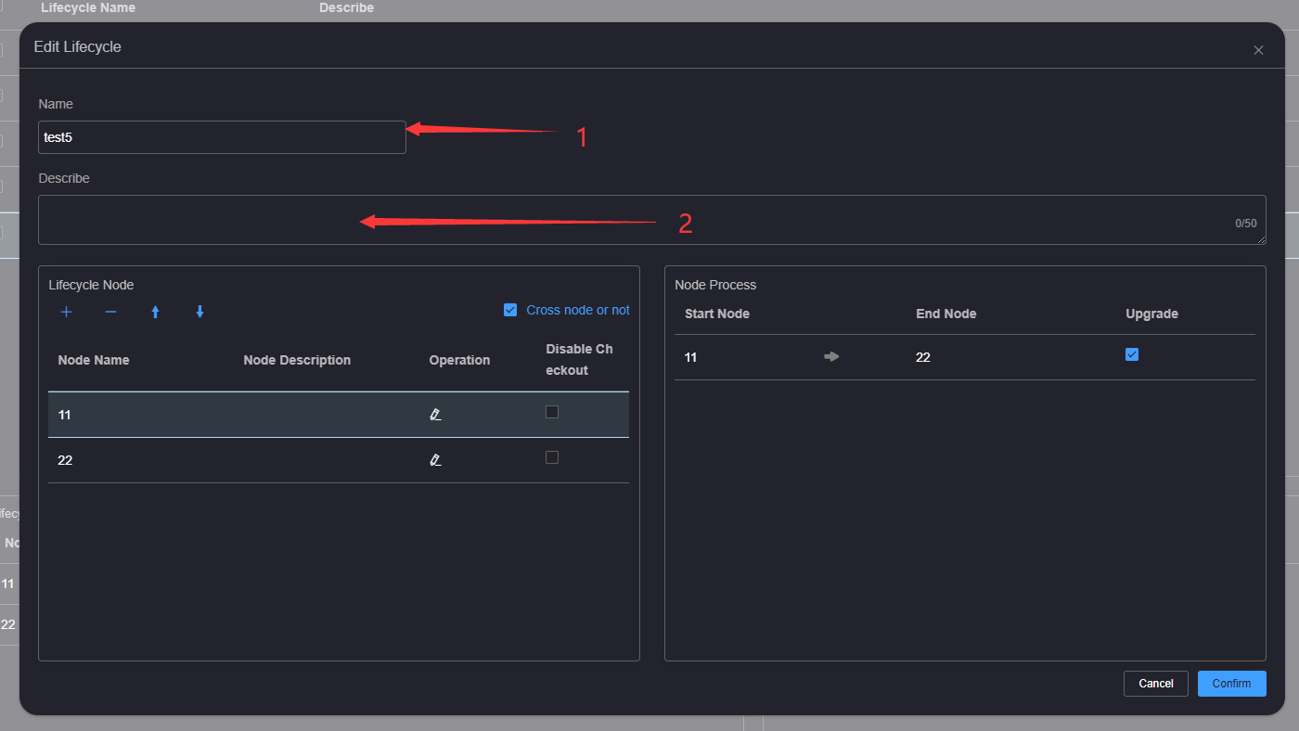Click the Cancel button
The height and width of the screenshot is (731, 1299).
[x=1156, y=684]
